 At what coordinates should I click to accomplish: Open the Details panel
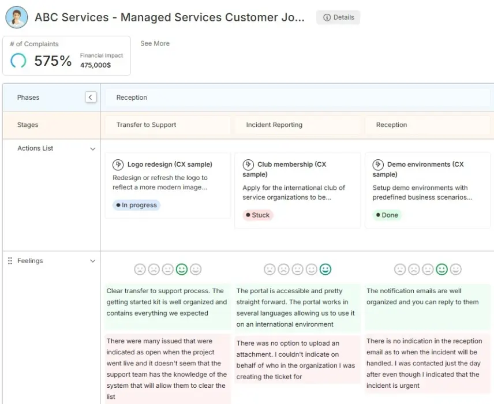click(x=339, y=17)
